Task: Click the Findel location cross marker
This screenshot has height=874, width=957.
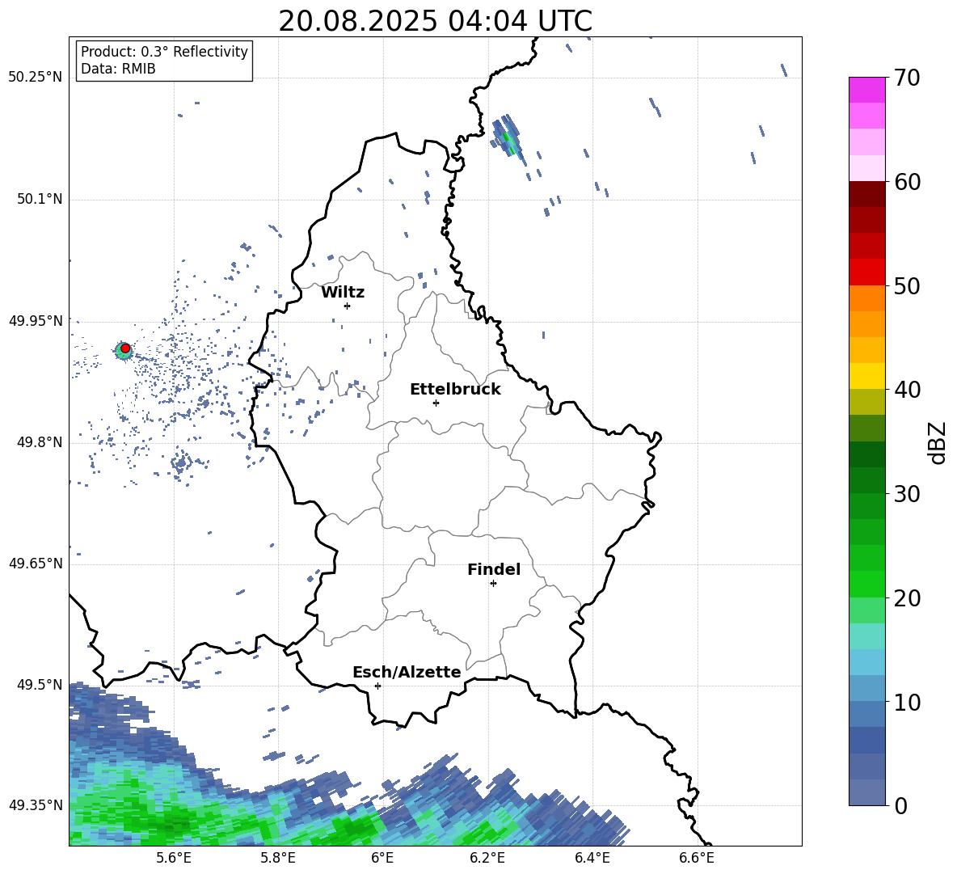Action: point(493,584)
